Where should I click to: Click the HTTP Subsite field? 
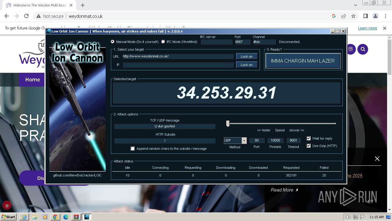pyautogui.click(x=165, y=141)
